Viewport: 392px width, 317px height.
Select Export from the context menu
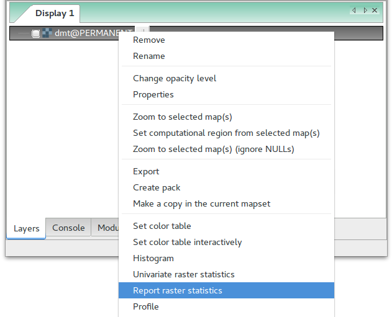pos(226,171)
